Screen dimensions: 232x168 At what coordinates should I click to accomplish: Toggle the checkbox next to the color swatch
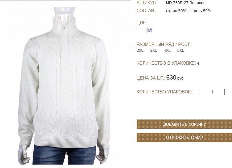click(x=149, y=30)
